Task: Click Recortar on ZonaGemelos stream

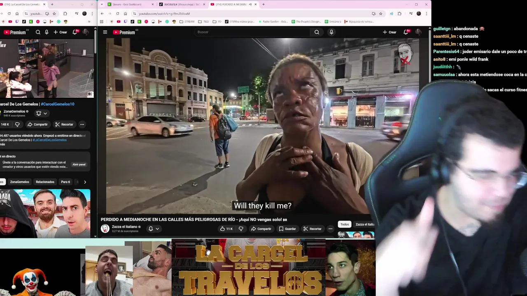Action: coord(64,124)
